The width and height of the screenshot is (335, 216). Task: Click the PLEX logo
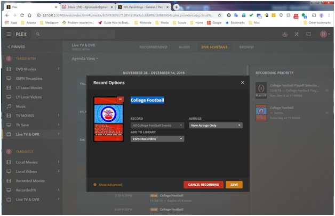click(x=21, y=34)
